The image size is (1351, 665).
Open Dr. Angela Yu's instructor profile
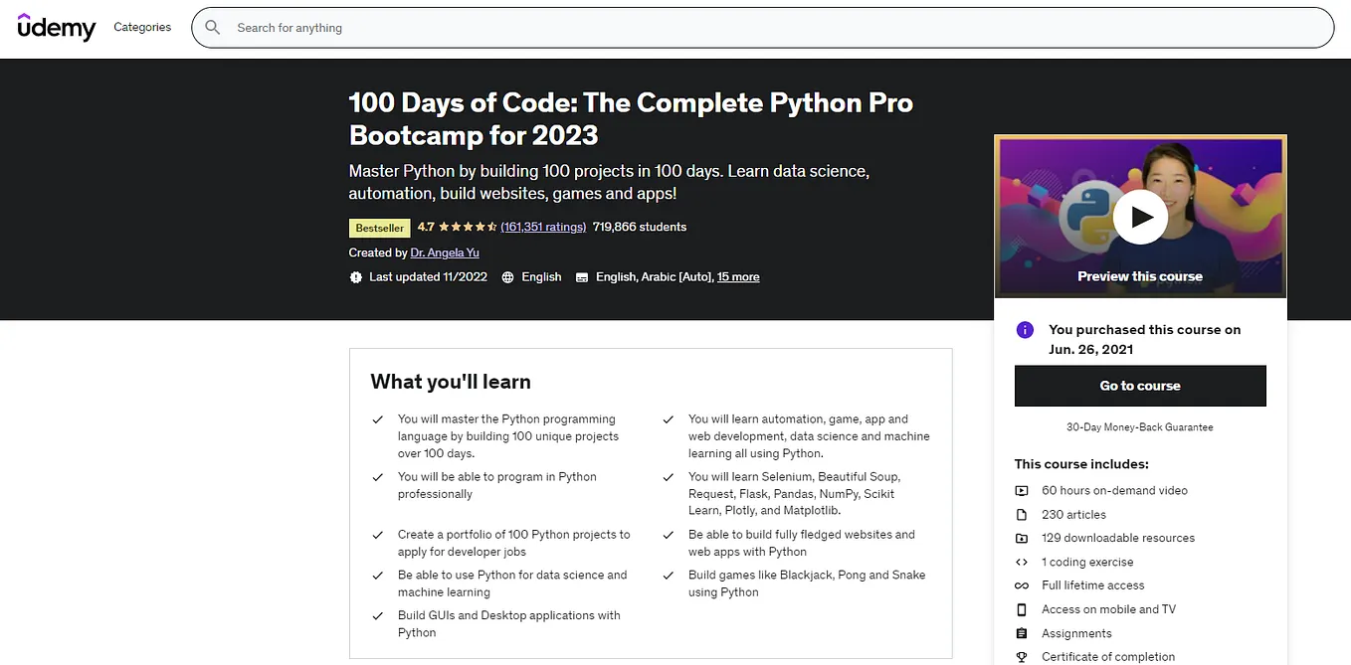click(x=445, y=252)
